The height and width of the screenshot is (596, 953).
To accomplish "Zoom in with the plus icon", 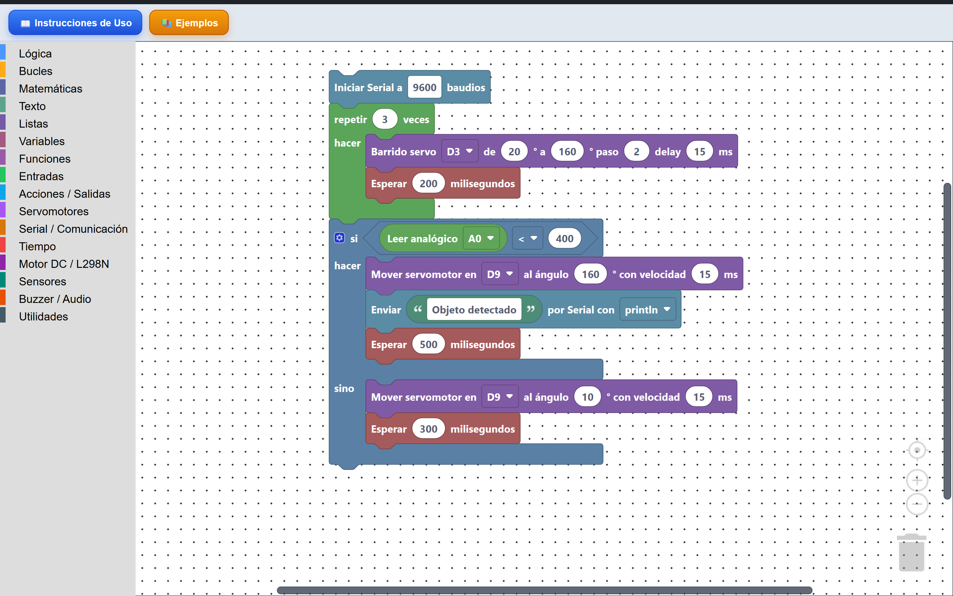I will (x=917, y=481).
